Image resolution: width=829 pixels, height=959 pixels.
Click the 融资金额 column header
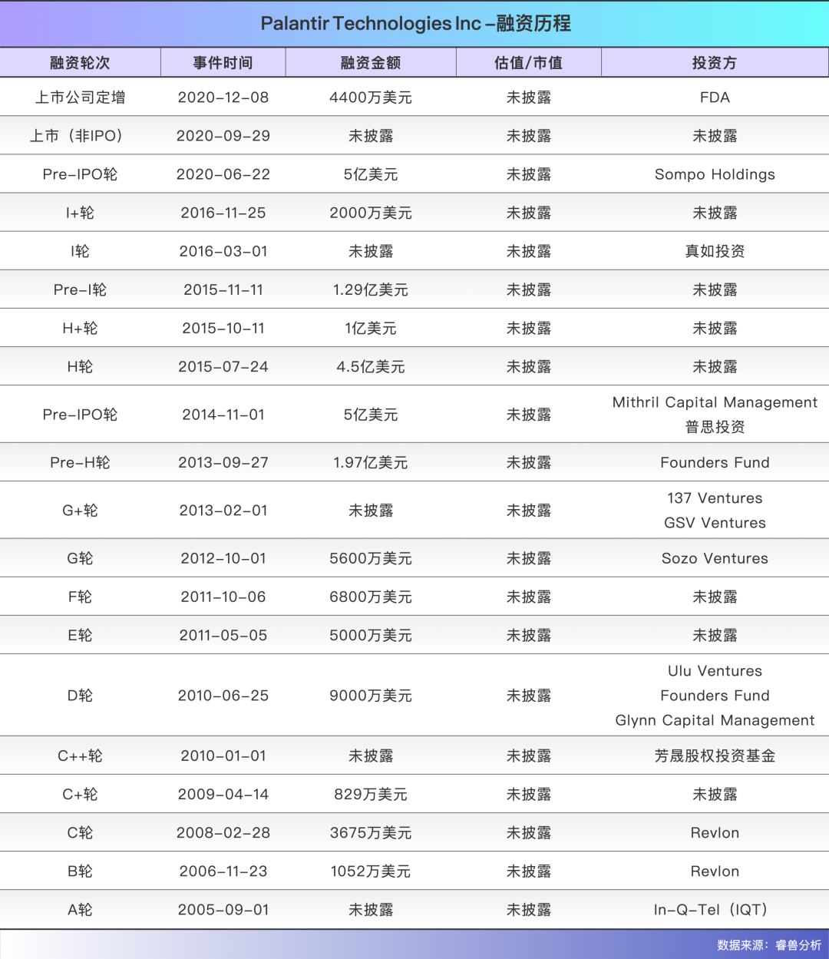371,63
